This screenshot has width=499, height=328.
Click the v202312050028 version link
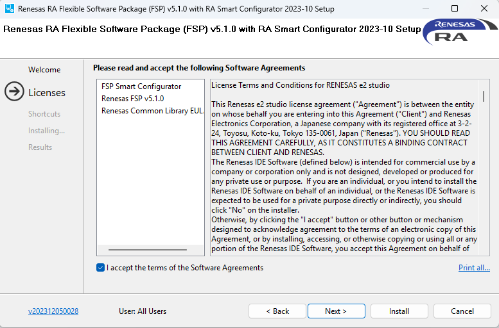point(53,311)
